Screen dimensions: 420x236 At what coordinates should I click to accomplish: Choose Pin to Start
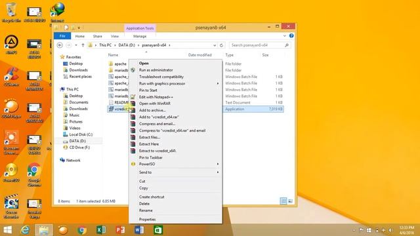[x=175, y=90]
